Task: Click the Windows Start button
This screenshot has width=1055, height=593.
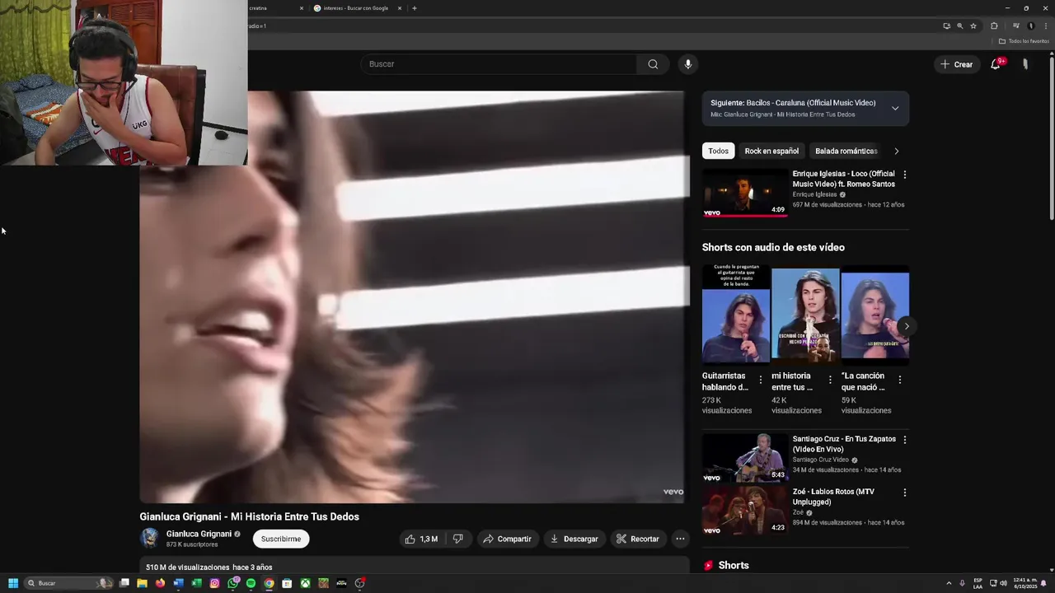Action: 12,583
